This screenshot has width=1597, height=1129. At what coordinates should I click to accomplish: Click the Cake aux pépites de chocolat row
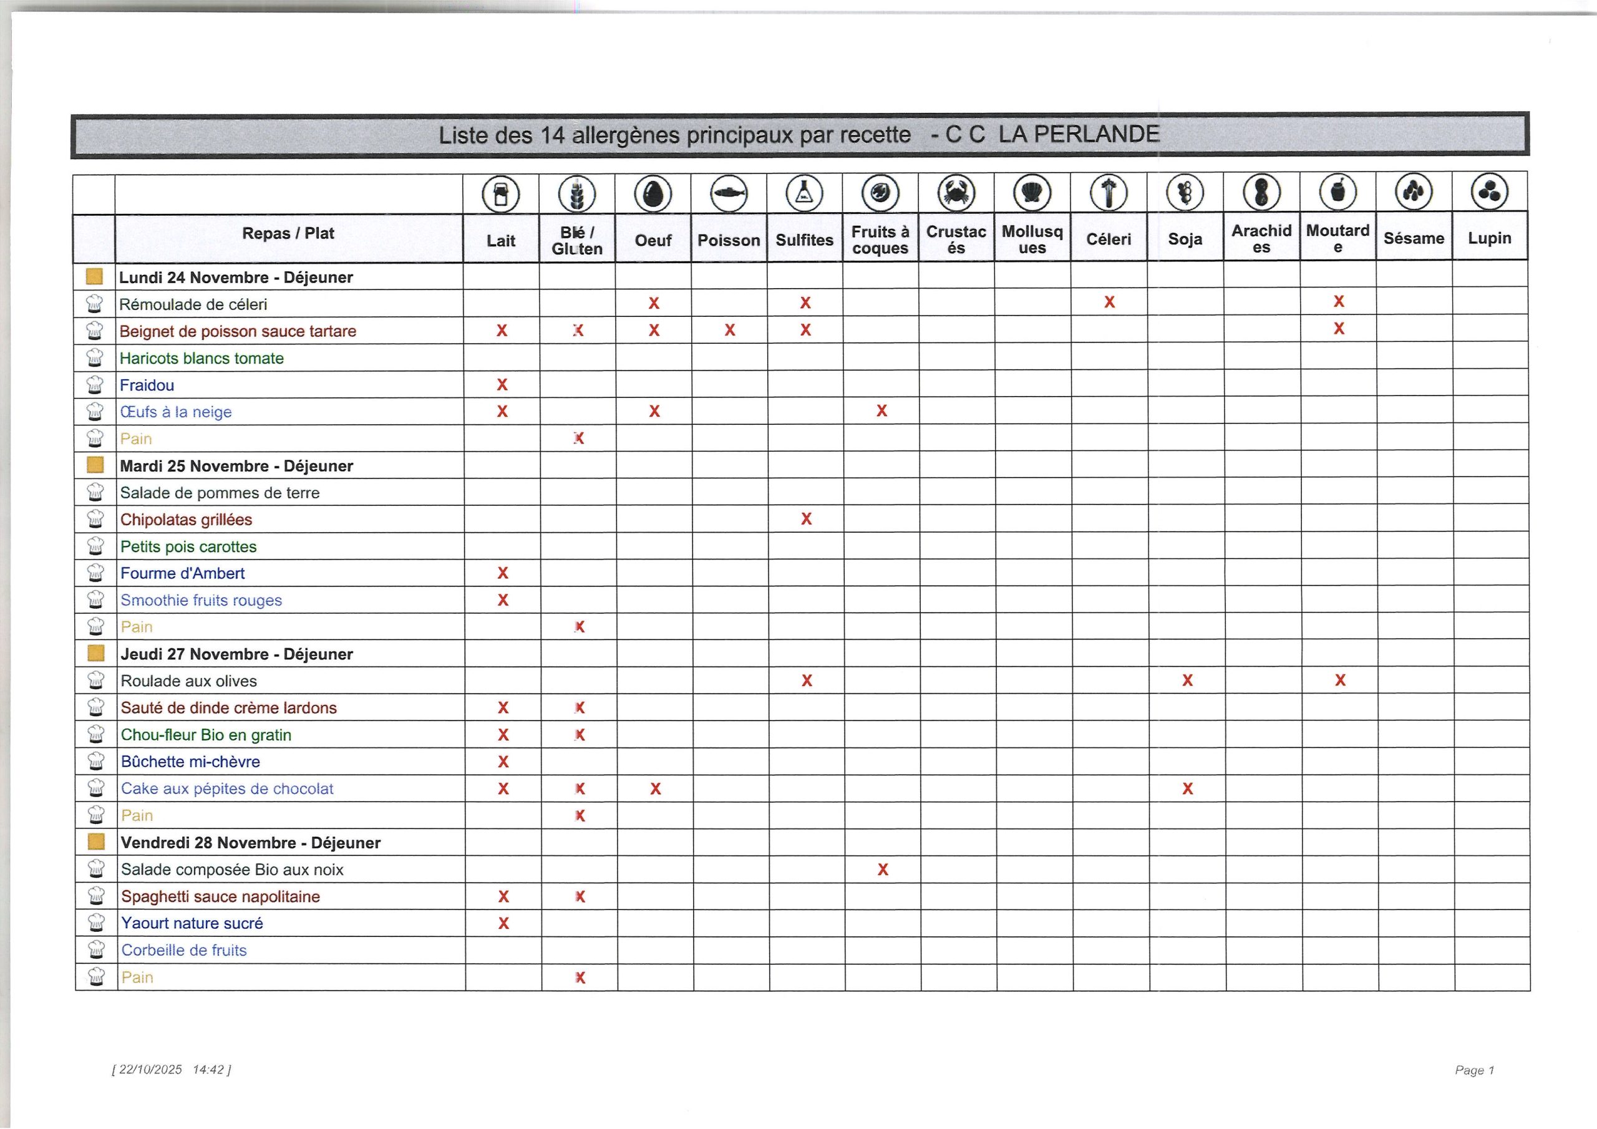226,789
